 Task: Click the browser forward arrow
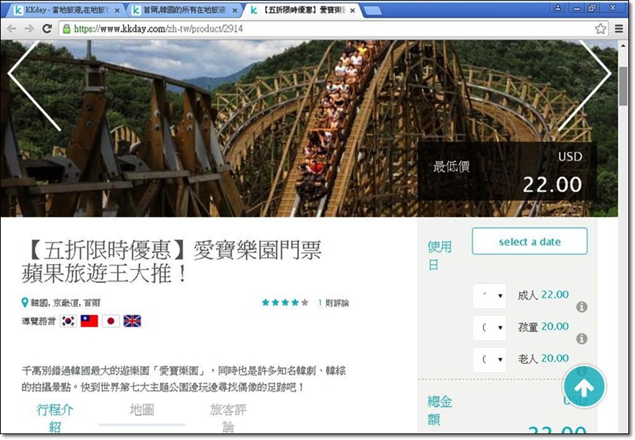coord(29,29)
